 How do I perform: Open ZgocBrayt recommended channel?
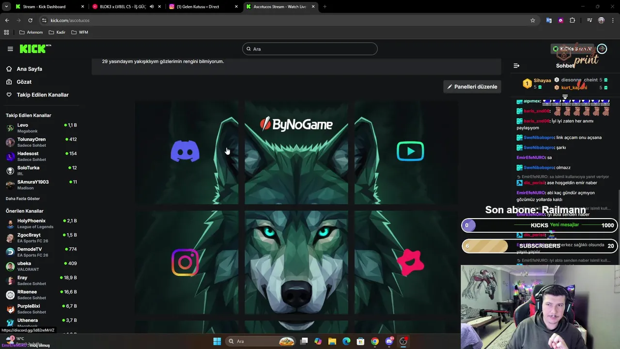41,238
